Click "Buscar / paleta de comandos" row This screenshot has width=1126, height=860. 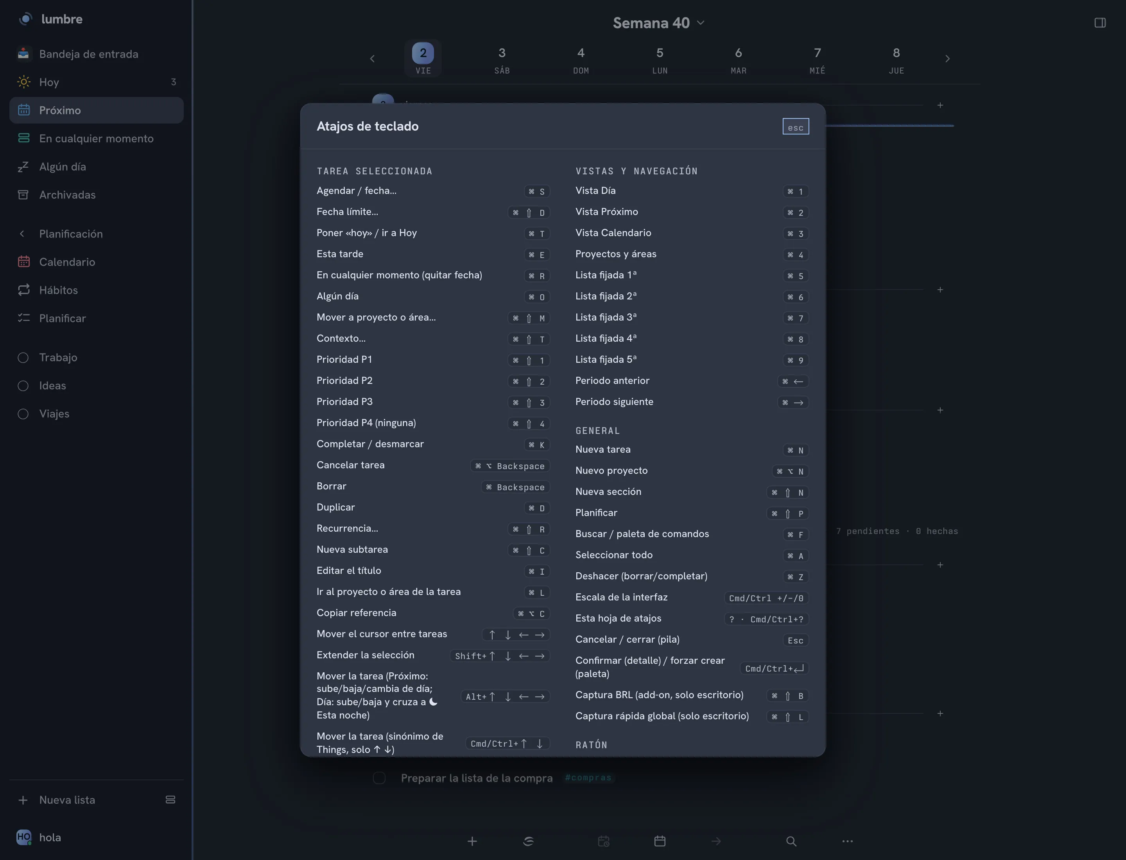pos(692,534)
